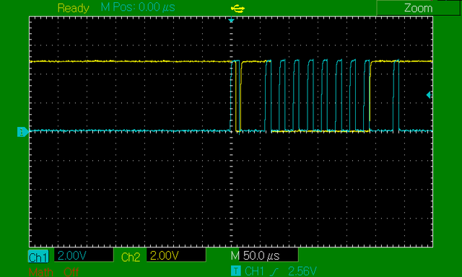Click the trigger T icon
462x277 pixels.
tap(236, 271)
